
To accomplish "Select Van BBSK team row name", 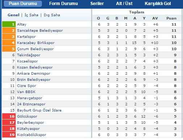I will (26, 92).
